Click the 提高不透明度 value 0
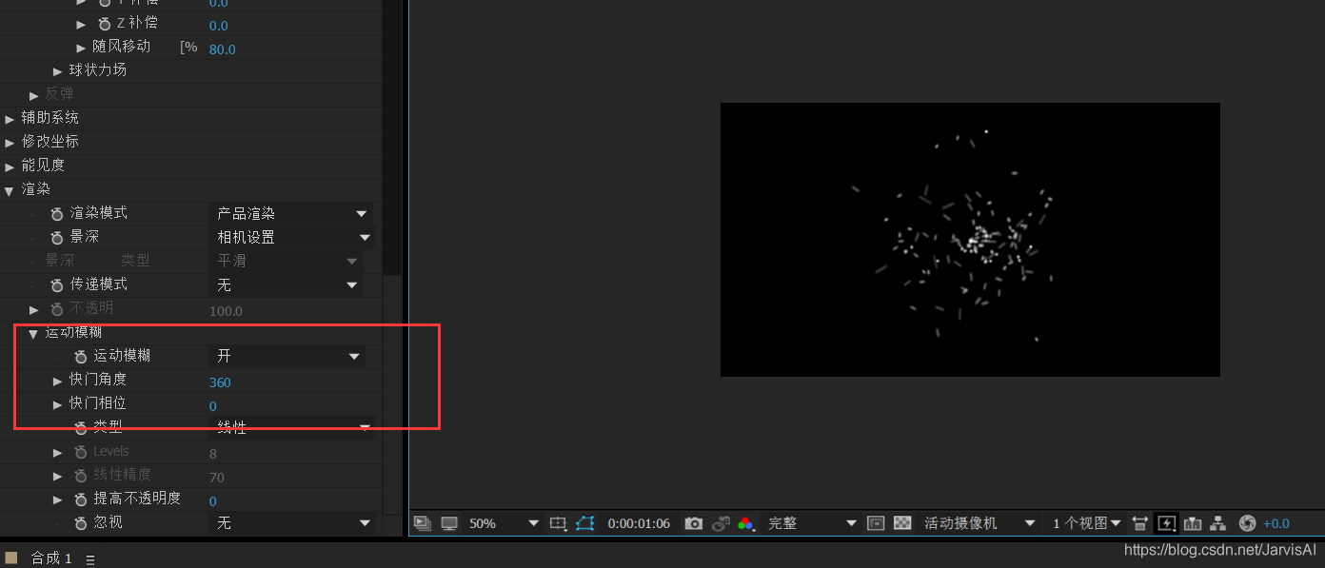 pyautogui.click(x=213, y=501)
